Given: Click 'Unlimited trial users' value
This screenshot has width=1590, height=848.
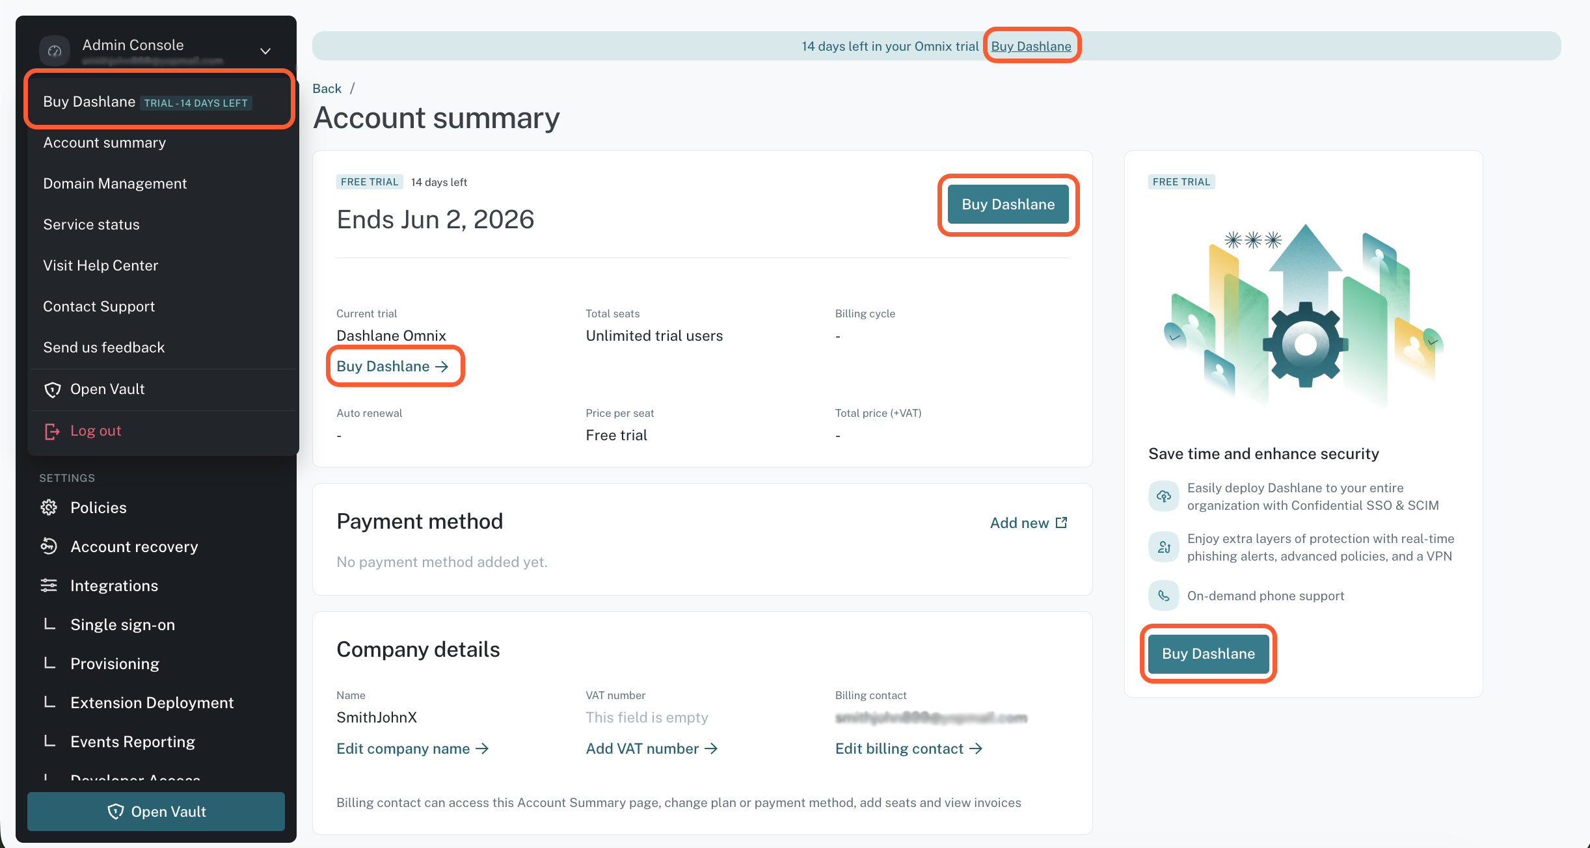Looking at the screenshot, I should pos(654,336).
